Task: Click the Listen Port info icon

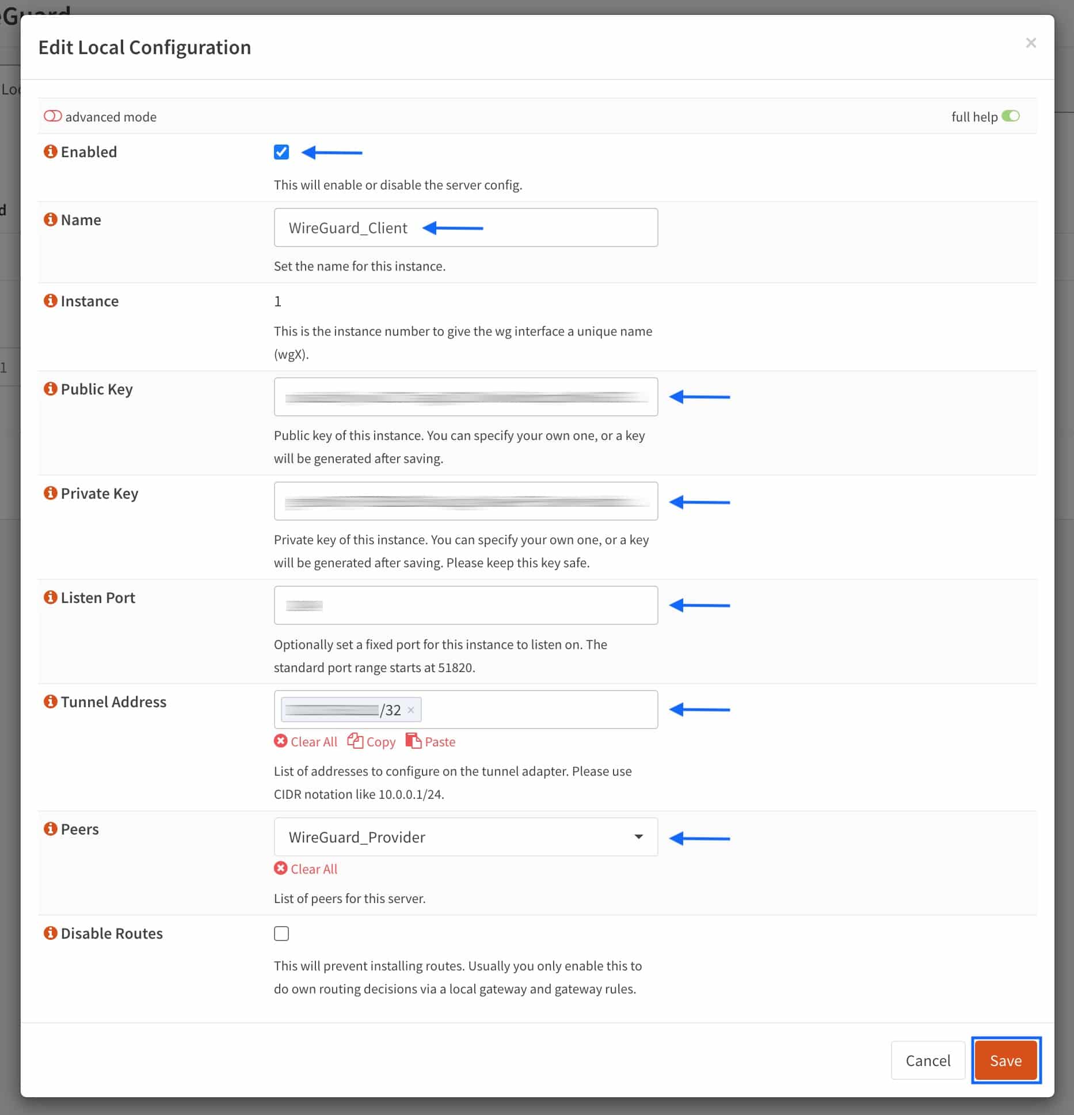Action: [x=51, y=597]
